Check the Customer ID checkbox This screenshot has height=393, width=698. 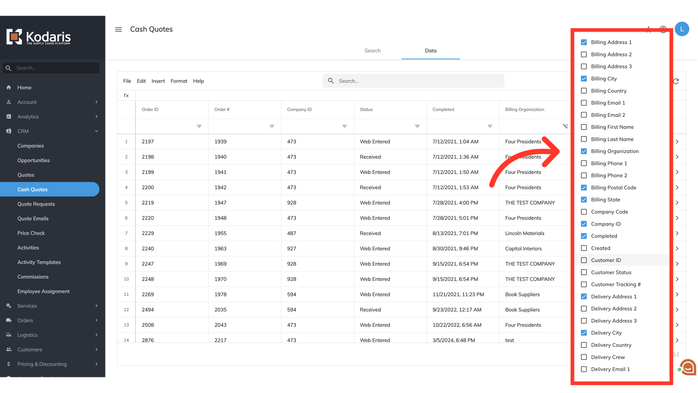tap(584, 260)
